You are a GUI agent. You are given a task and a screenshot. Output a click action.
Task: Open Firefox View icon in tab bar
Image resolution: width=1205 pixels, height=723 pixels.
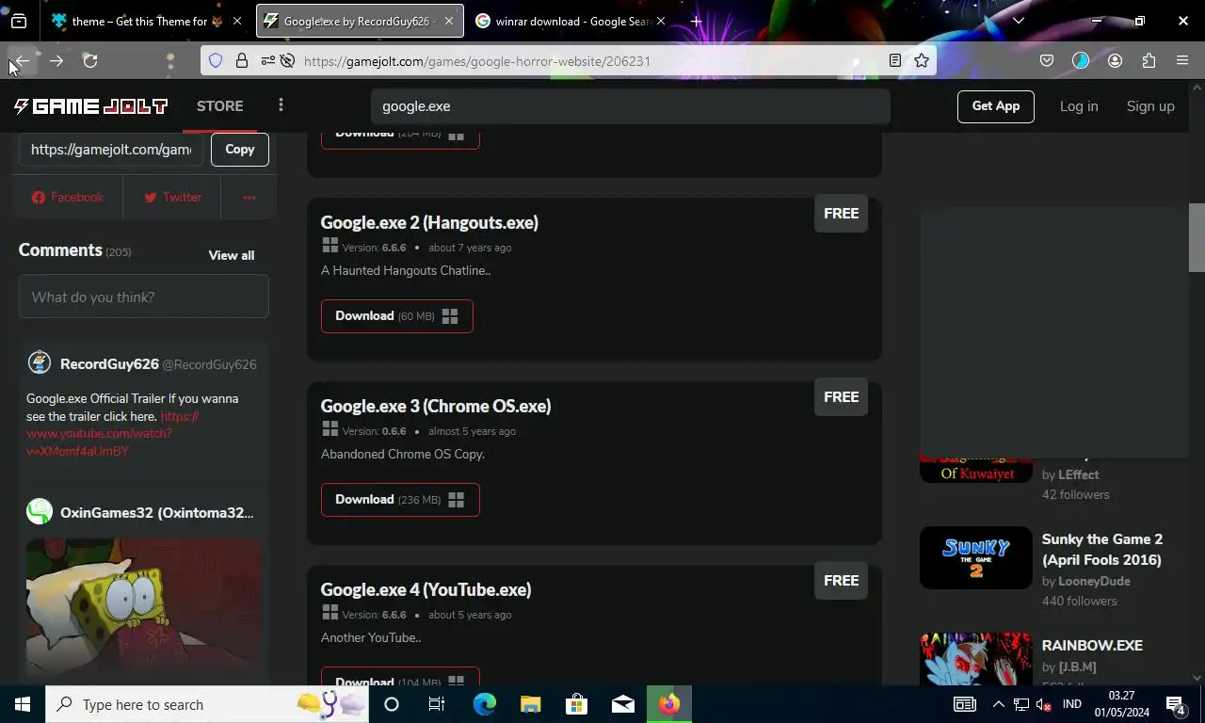(19, 21)
